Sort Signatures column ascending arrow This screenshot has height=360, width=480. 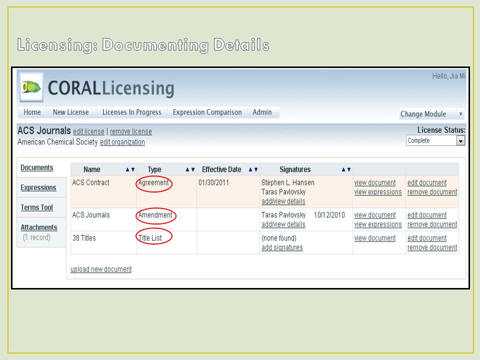point(343,169)
